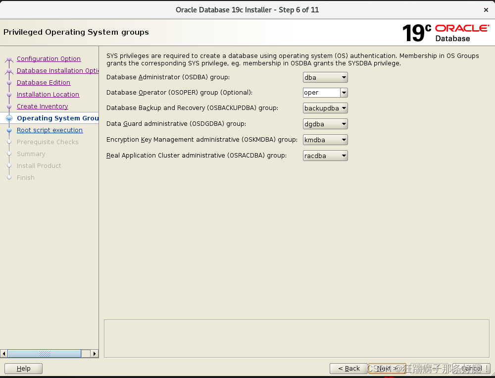Screen dimensions: 495x378
Task: Open the OSRACDBA racdba dropdown
Action: click(343, 156)
